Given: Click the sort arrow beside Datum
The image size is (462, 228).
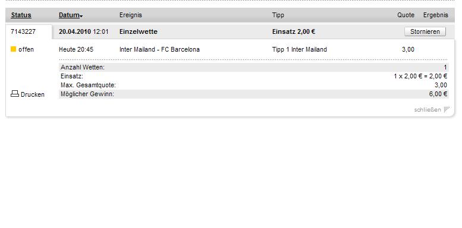Looking at the screenshot, I should coord(81,17).
